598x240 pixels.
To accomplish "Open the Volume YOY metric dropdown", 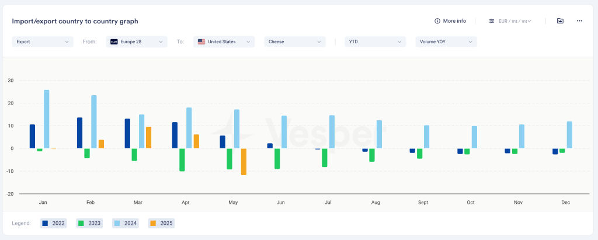I will click(446, 41).
